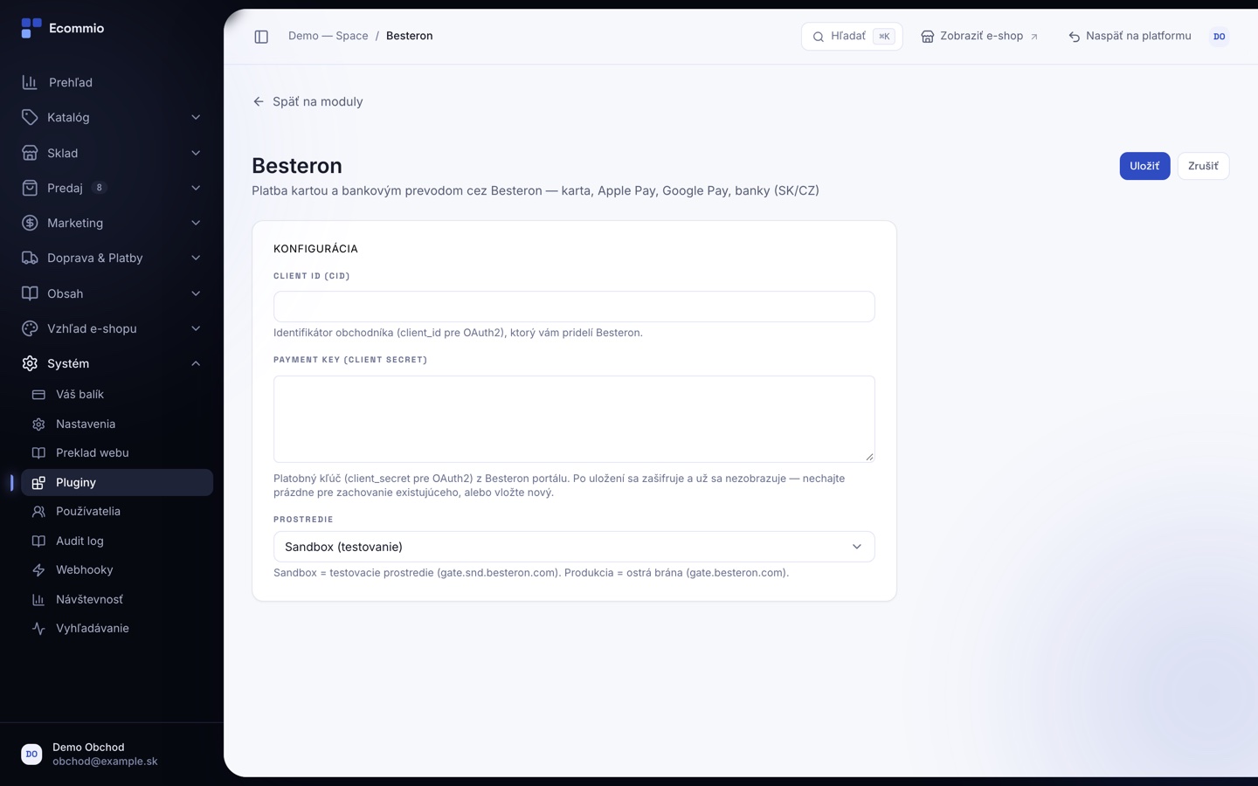The height and width of the screenshot is (786, 1258).
Task: Click the Používatelia users icon
Action: [x=38, y=512]
